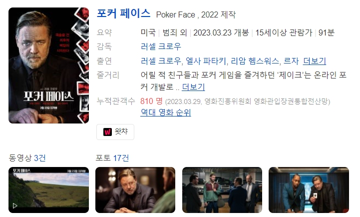Select cast member 리암 헴스워스

(255, 61)
